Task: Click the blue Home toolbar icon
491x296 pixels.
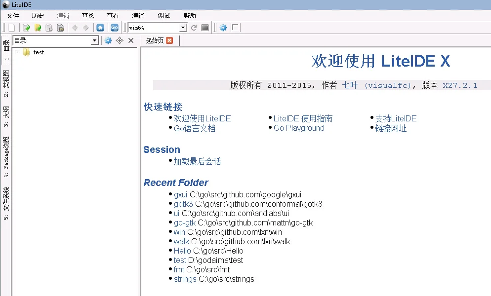Action: [x=100, y=28]
